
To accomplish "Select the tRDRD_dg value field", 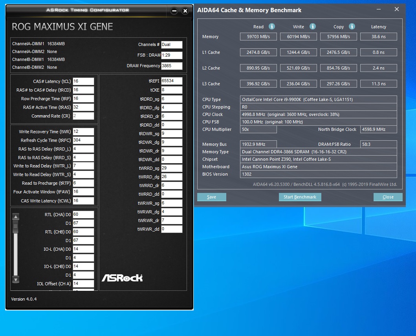I will pyautogui.click(x=172, y=108).
